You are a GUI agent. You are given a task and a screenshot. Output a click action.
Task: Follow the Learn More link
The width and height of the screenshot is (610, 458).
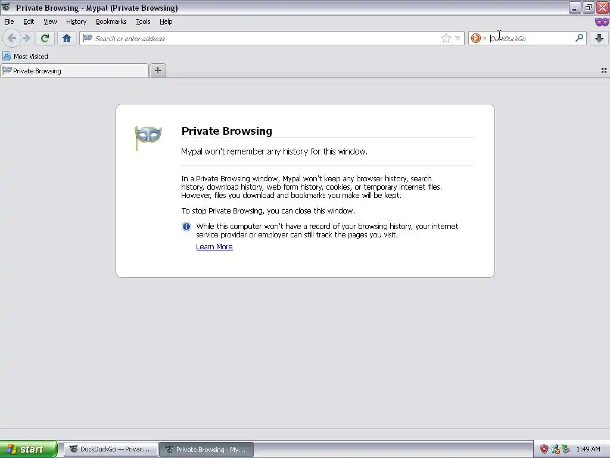(x=214, y=247)
